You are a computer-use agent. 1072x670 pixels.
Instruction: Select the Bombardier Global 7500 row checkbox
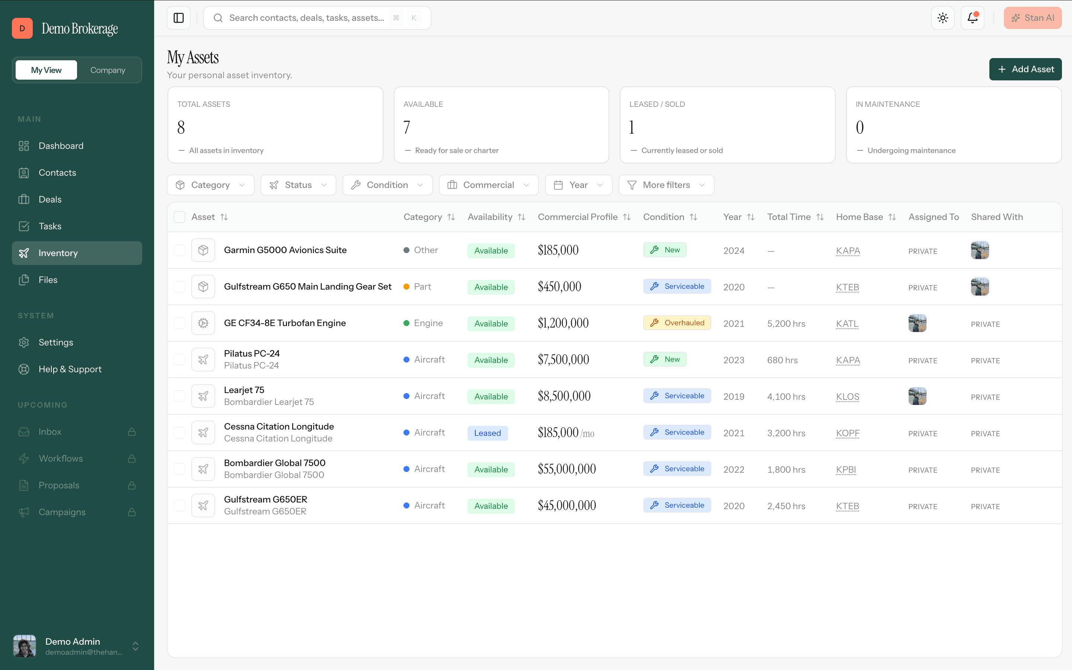179,469
